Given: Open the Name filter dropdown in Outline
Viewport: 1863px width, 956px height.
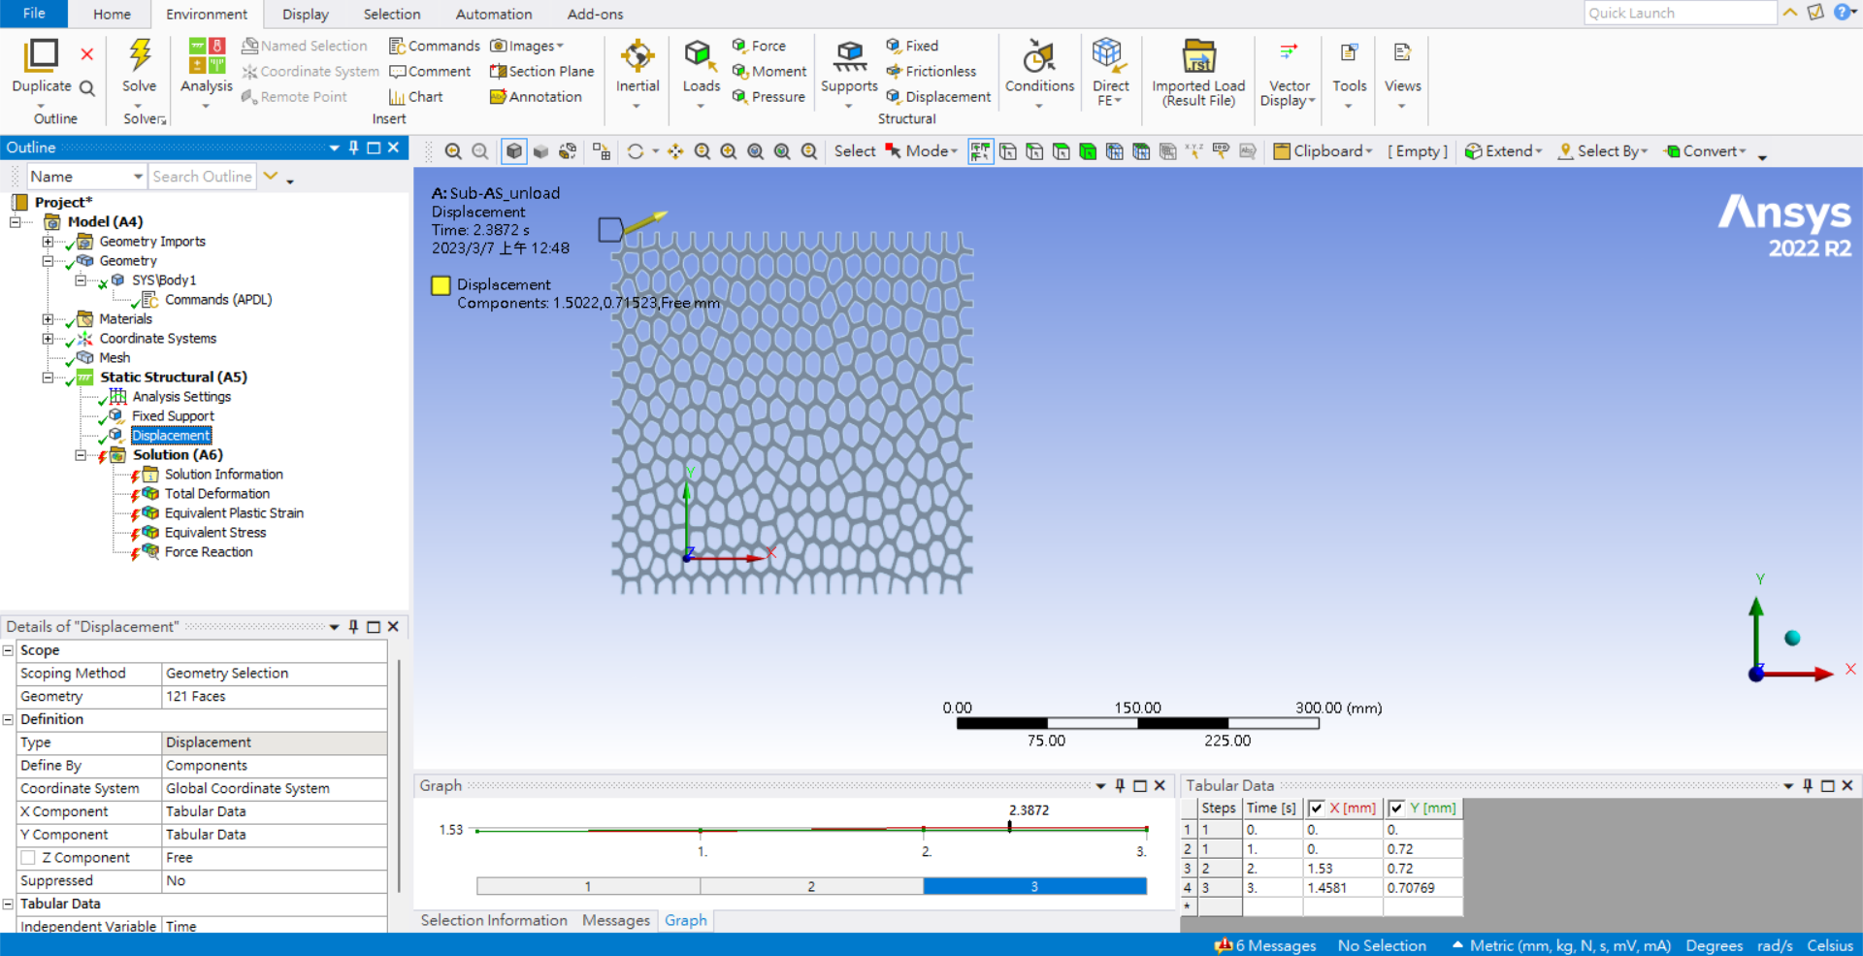Looking at the screenshot, I should click(137, 177).
